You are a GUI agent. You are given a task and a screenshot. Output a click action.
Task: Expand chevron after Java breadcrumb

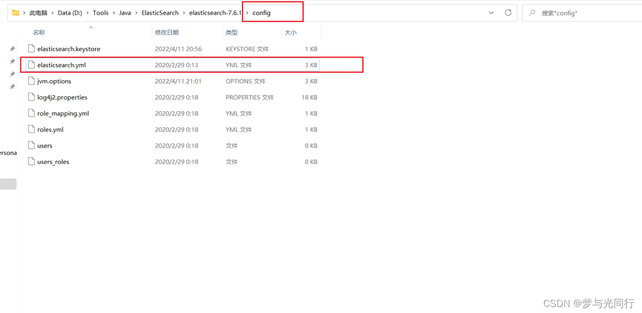tap(136, 13)
